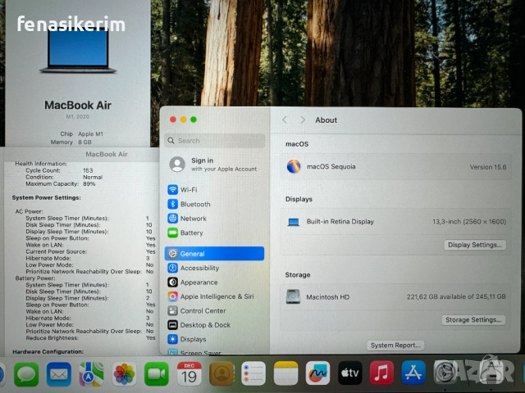This screenshot has width=525, height=393.
Task: Sign in with your Apple Account
Action: pyautogui.click(x=214, y=165)
